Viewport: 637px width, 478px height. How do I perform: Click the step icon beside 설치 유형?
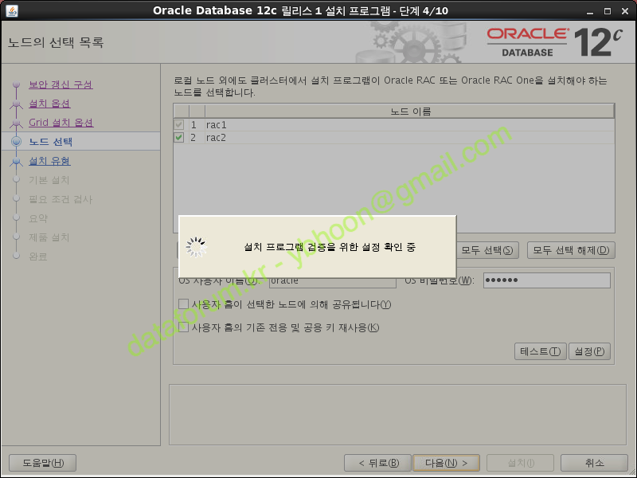click(x=16, y=162)
